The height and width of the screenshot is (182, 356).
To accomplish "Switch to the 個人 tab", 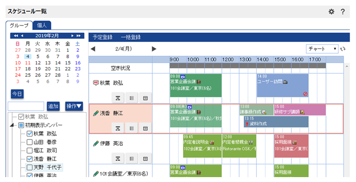I will [42, 25].
